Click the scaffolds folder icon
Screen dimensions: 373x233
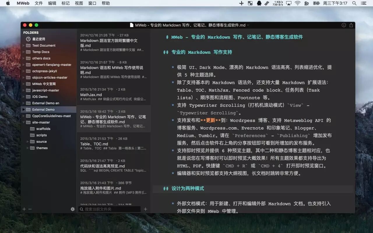coord(32,129)
